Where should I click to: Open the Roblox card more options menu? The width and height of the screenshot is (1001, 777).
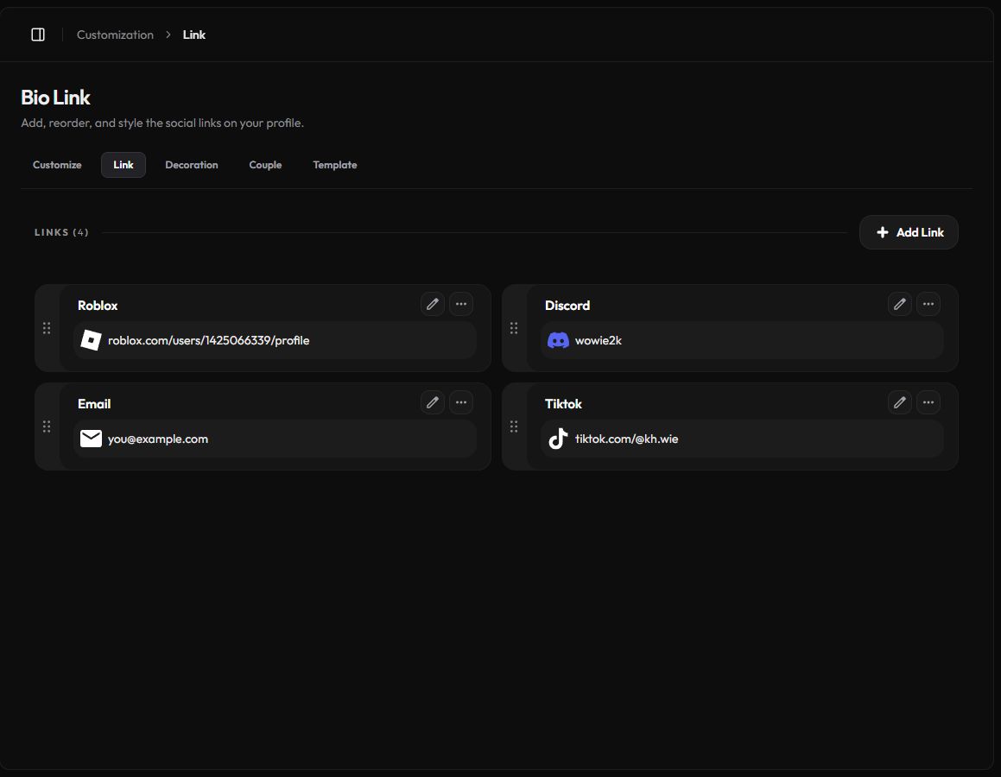[x=461, y=304]
